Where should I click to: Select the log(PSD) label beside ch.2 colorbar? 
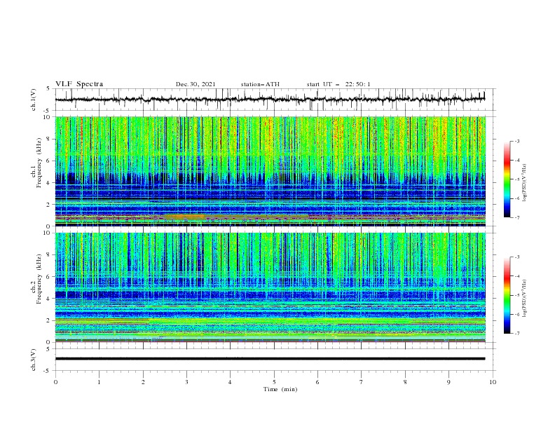525,299
